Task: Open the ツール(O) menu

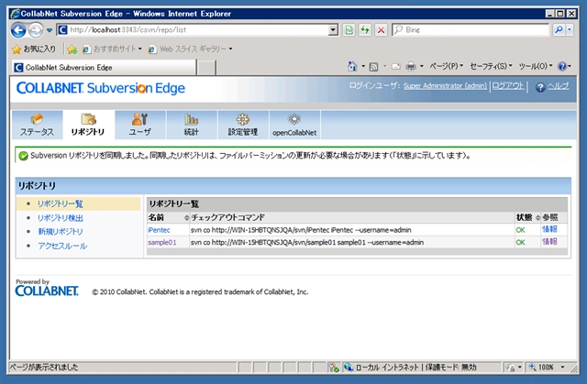Action: point(536,66)
